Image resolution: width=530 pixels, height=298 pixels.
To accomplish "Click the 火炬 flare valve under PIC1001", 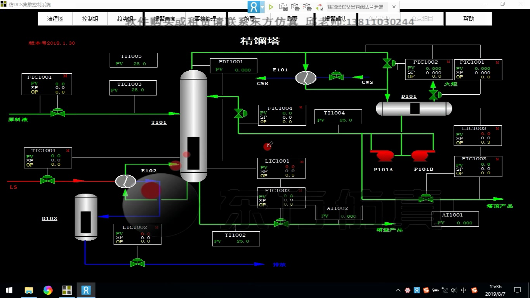I will (x=435, y=94).
